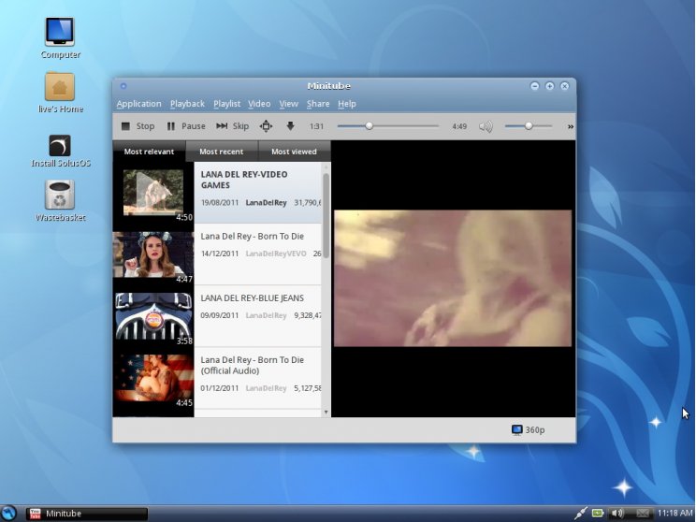Select the Blue Jeans video thumbnail

[153, 316]
